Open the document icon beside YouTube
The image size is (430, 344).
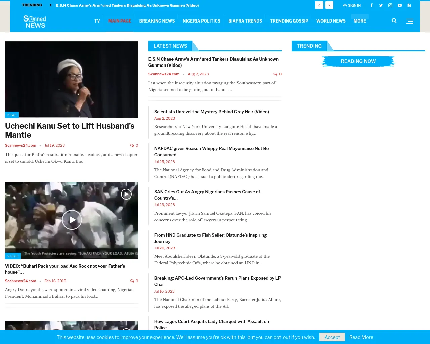point(409,5)
